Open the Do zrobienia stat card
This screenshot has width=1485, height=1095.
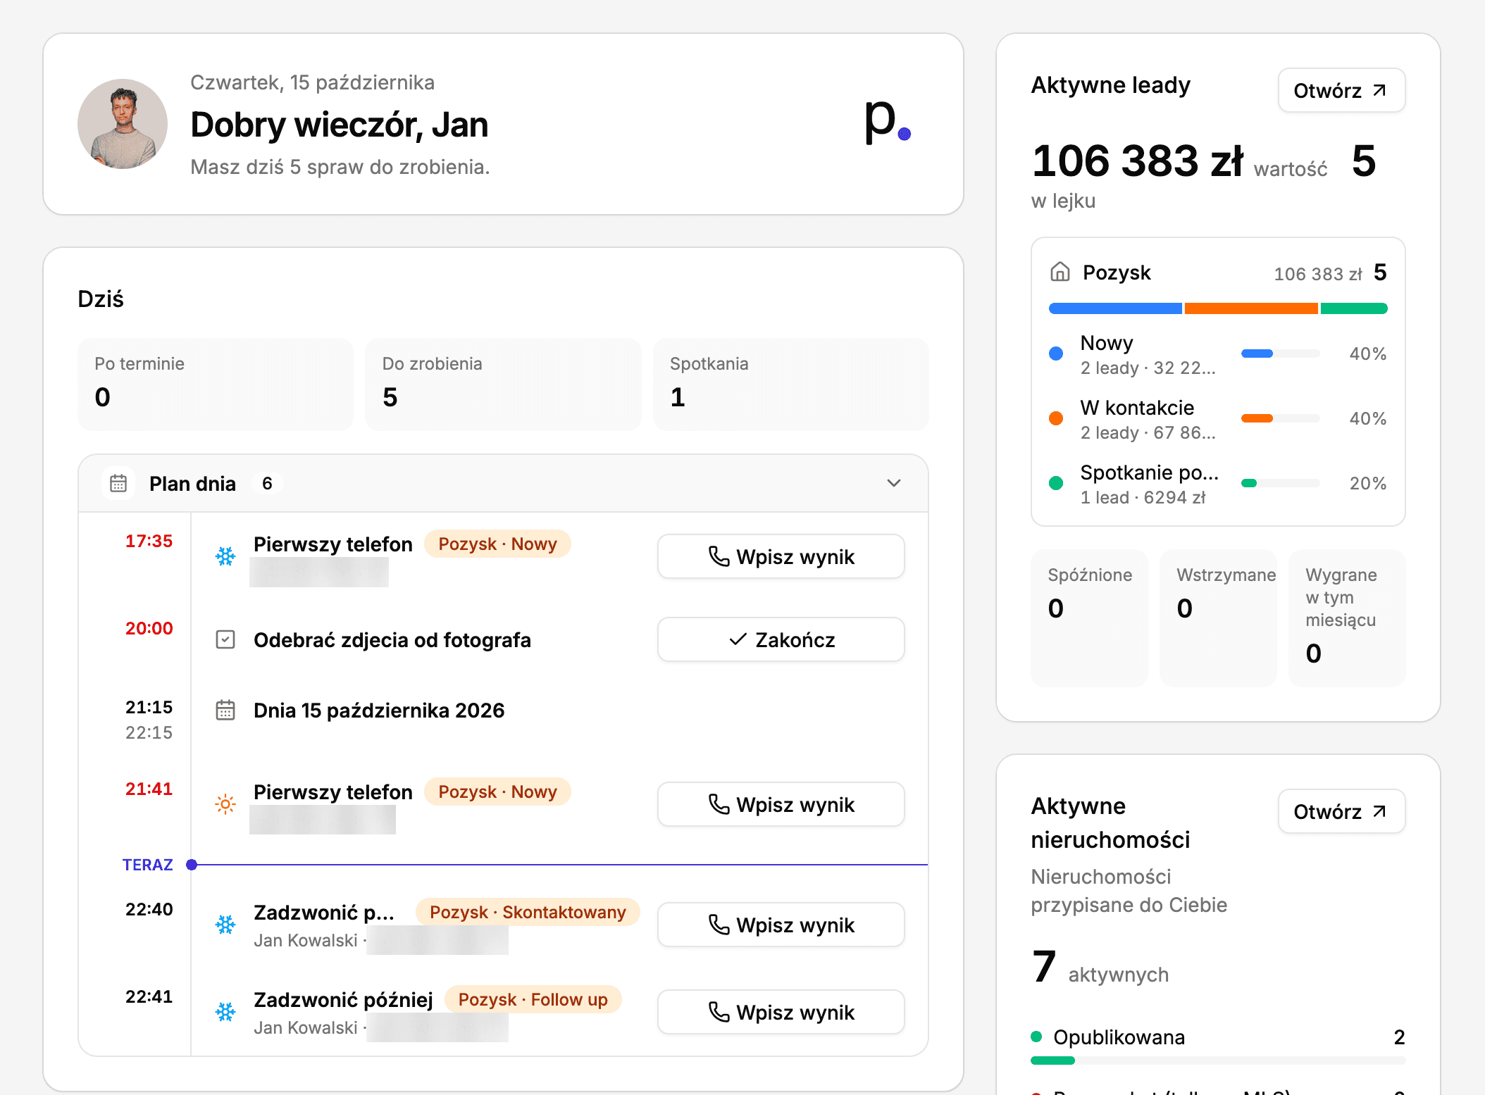pyautogui.click(x=503, y=384)
